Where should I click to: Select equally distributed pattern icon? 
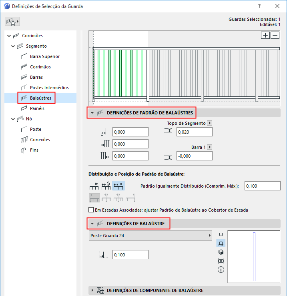[x=118, y=186]
